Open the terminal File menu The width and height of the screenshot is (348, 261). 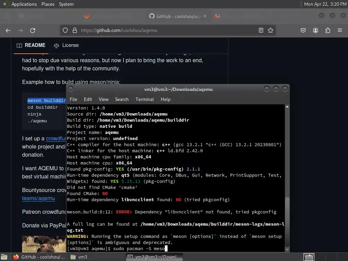point(73,100)
